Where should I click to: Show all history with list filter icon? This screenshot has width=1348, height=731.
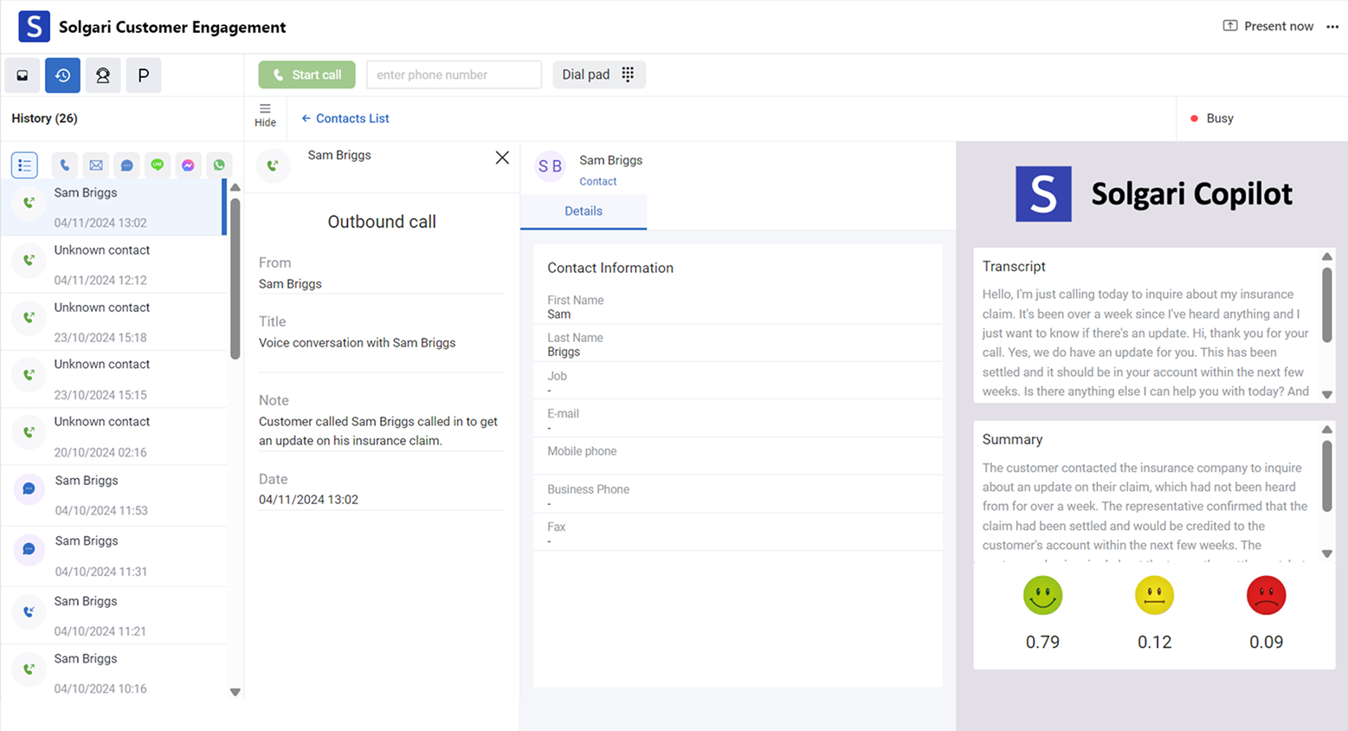pyautogui.click(x=24, y=165)
